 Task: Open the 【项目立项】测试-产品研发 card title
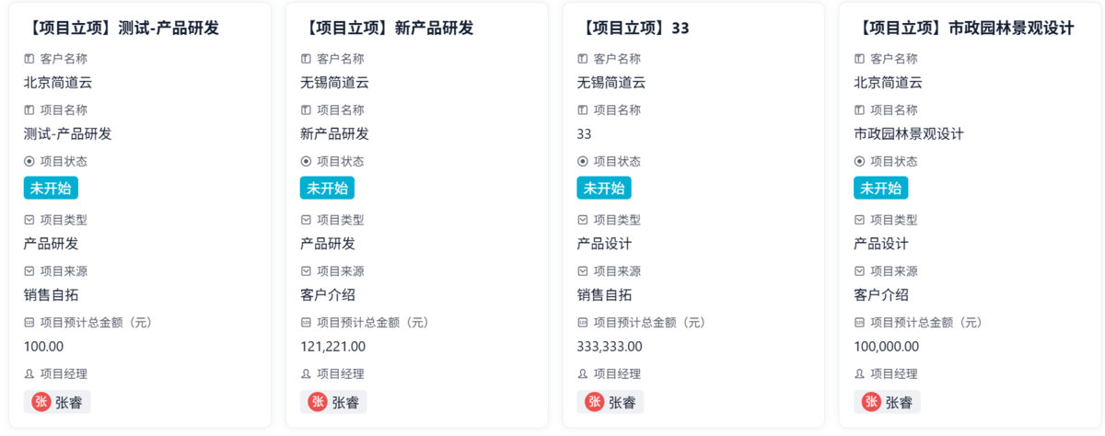point(122,29)
